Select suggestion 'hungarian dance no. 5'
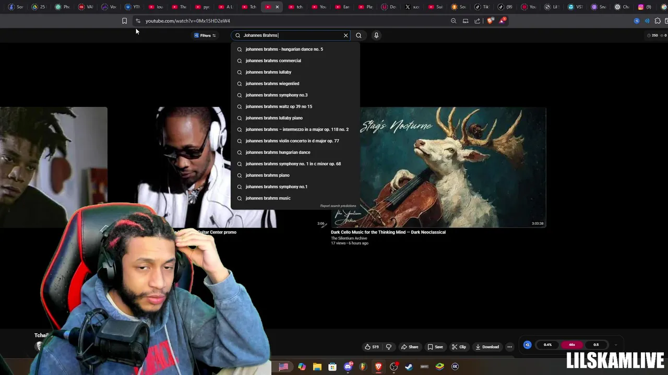 click(295, 49)
